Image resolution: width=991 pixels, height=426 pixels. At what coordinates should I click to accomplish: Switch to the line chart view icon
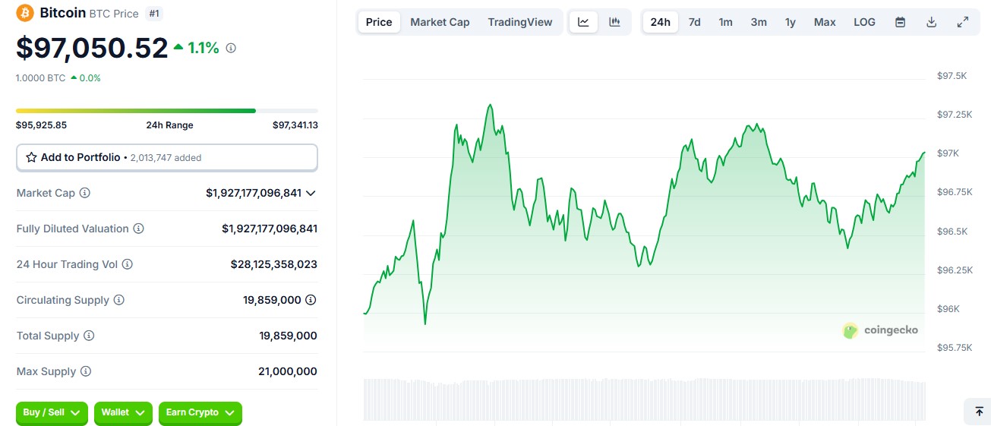[x=583, y=22]
